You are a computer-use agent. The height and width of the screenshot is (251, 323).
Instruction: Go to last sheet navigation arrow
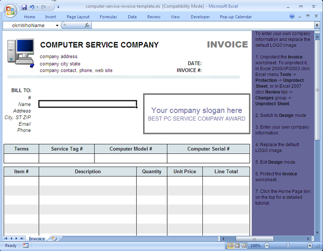[x=22, y=238]
